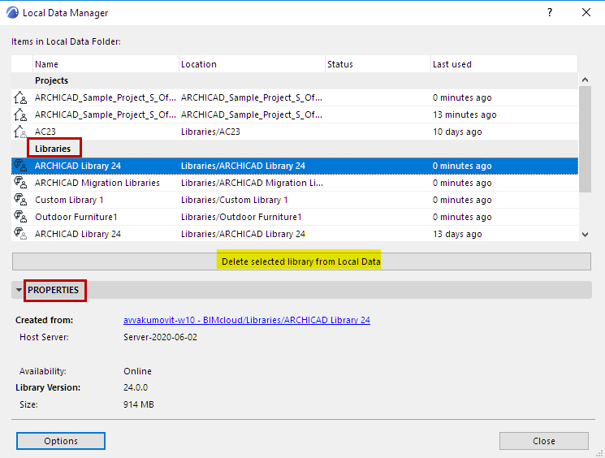Screen dimensions: 605x458
Task: Click the window close X button
Action: point(586,12)
